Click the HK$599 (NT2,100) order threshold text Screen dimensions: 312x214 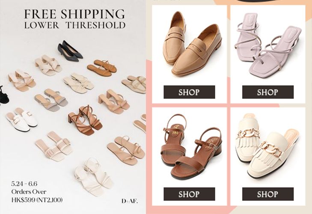point(37,200)
